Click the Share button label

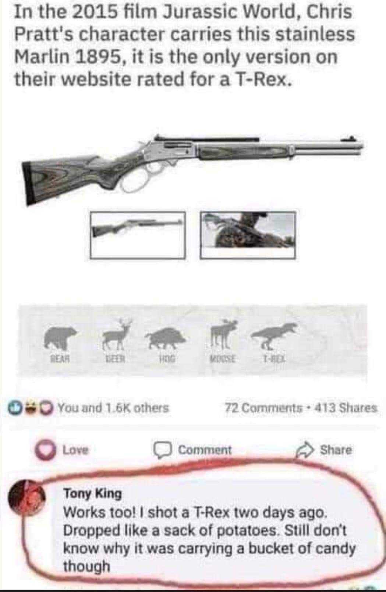click(x=336, y=450)
